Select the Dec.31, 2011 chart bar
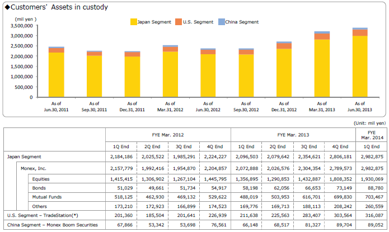Viewport: 389px width, 232px height. pyautogui.click(x=132, y=74)
